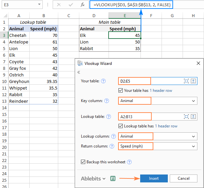Select column A header
This screenshot has height=188, width=204.
coord(19,16)
